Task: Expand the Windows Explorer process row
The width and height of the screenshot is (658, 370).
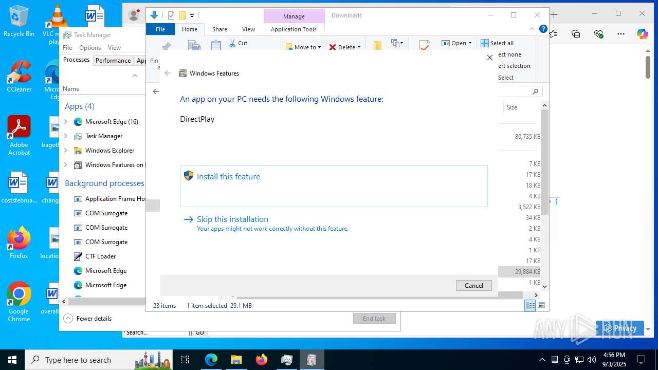Action: click(66, 151)
